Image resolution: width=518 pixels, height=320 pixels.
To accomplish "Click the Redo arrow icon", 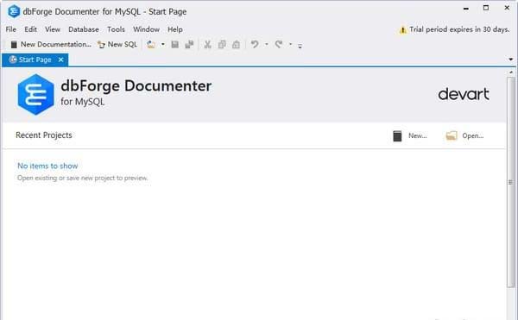I will 279,44.
